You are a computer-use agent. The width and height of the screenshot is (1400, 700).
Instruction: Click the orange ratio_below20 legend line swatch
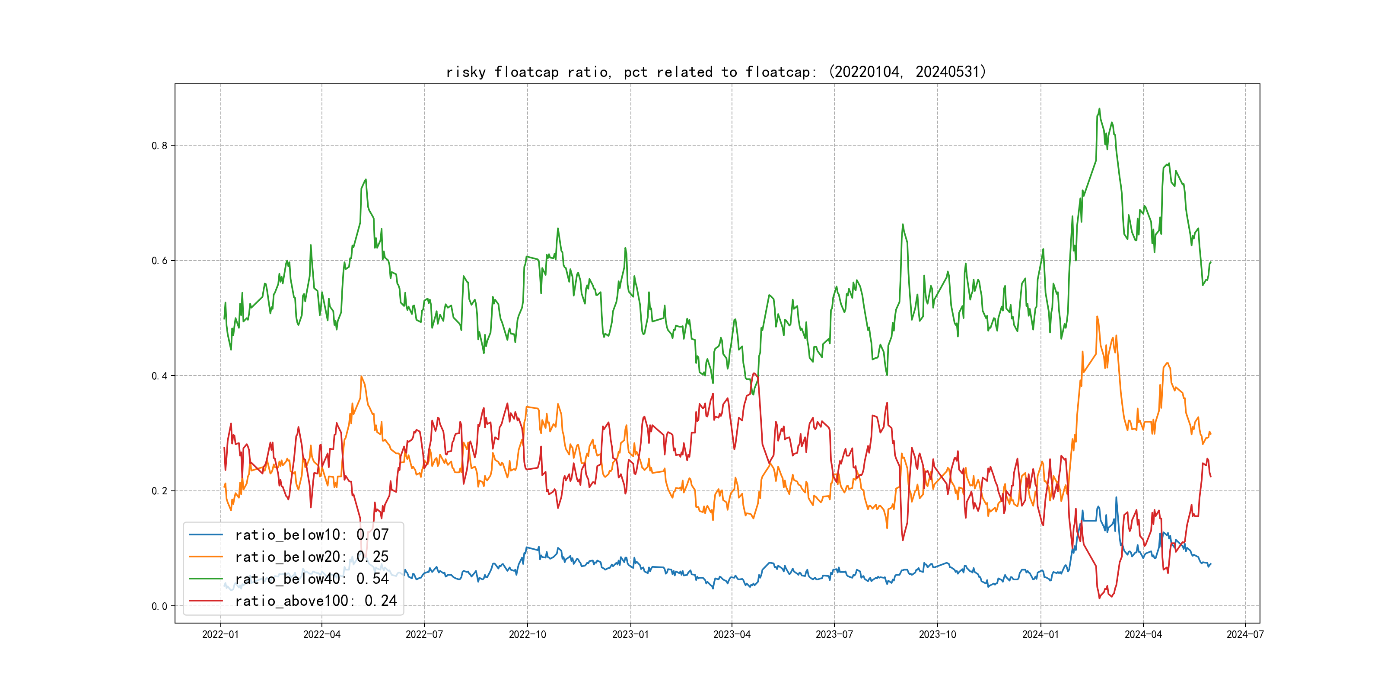[x=205, y=557]
